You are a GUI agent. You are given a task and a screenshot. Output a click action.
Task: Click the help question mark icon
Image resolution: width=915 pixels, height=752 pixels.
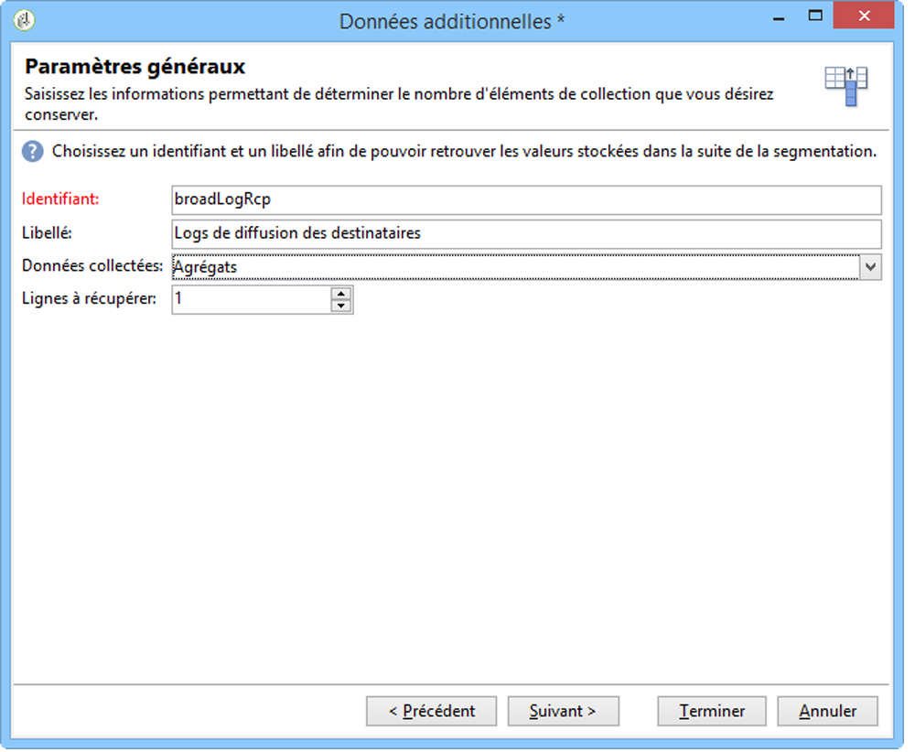(33, 152)
